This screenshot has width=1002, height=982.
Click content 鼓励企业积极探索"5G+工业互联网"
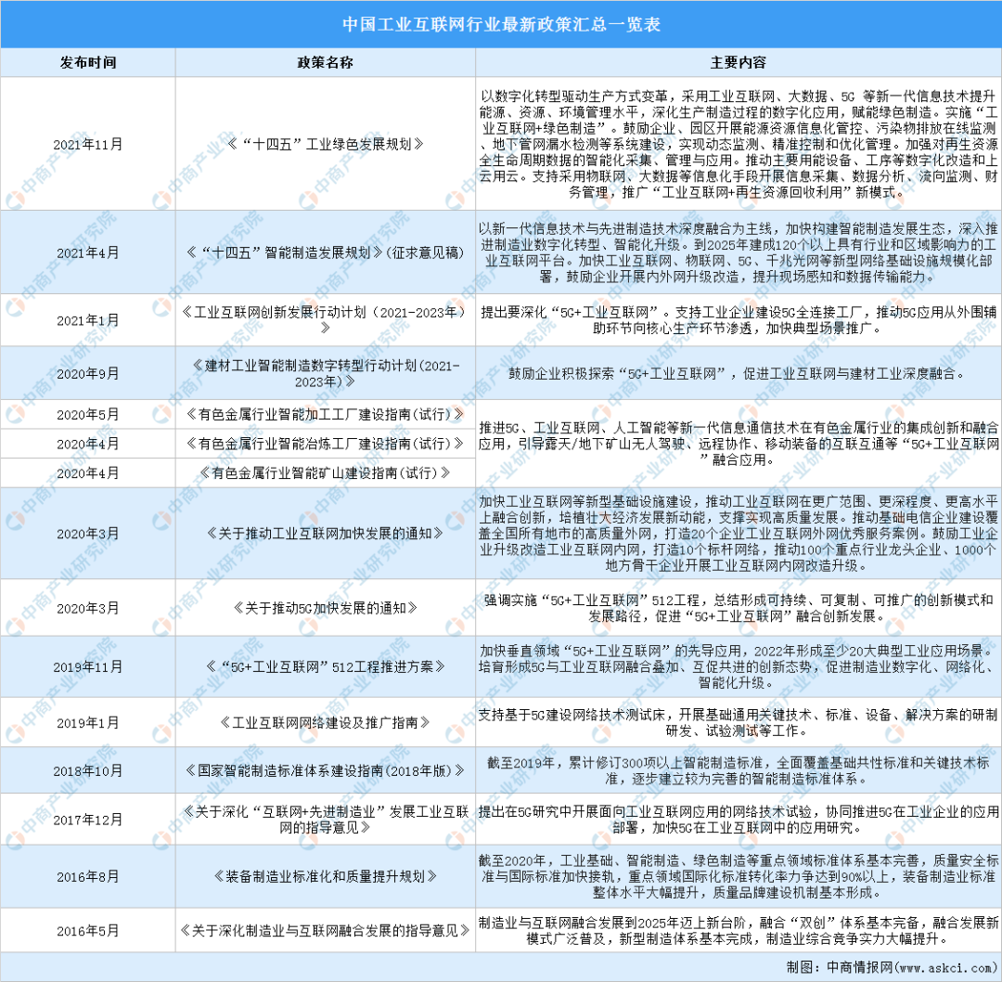[739, 373]
